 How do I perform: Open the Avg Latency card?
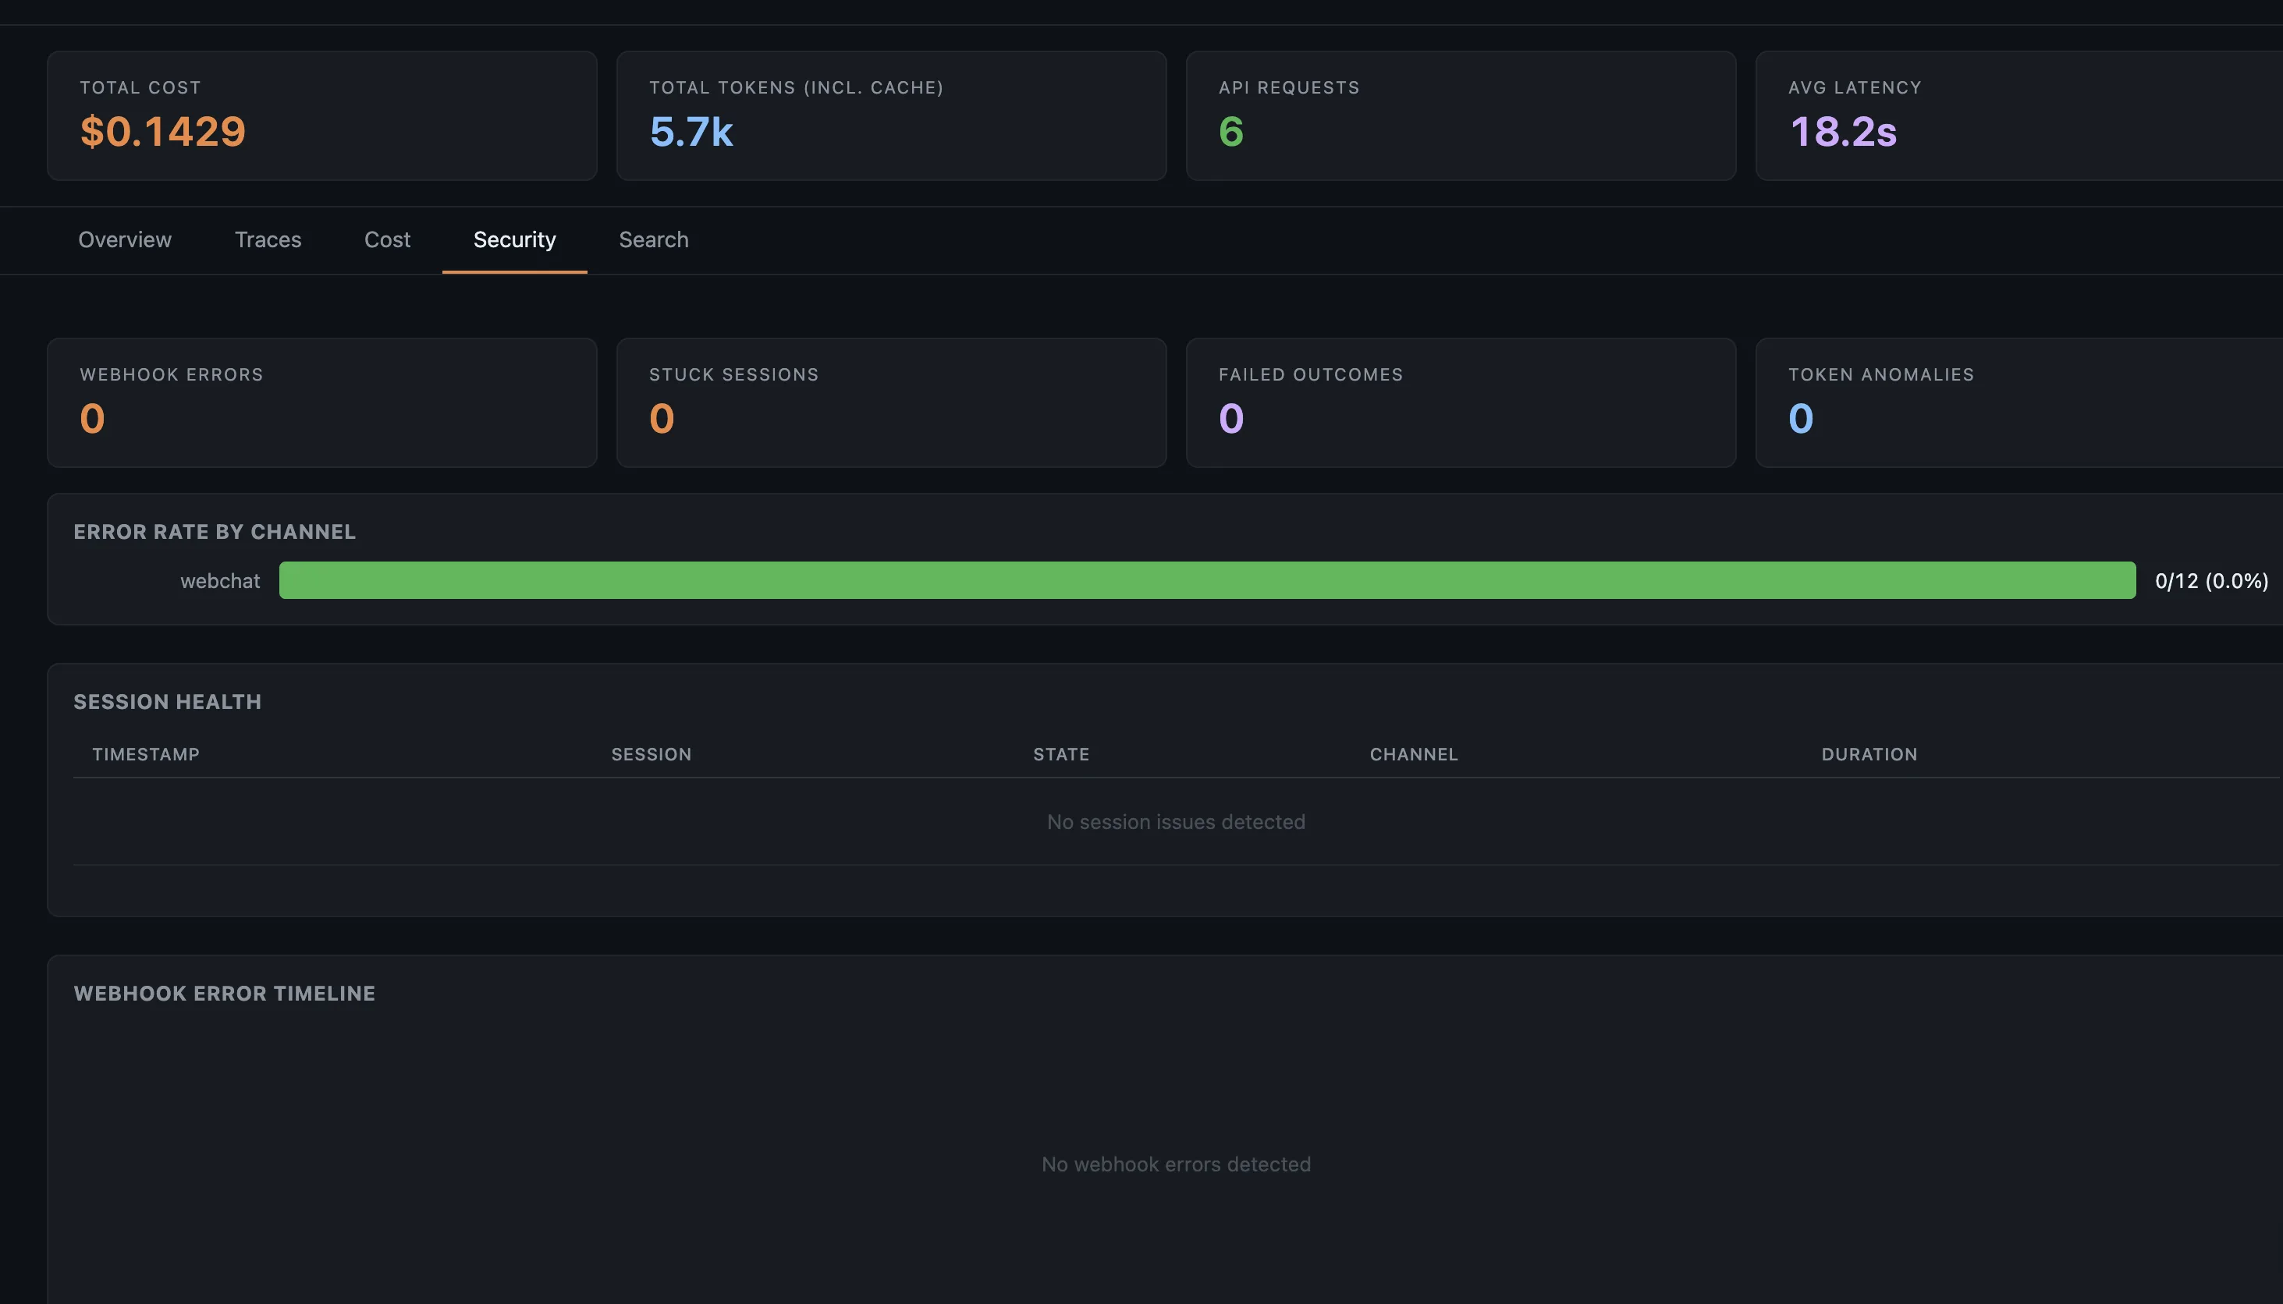[2016, 115]
